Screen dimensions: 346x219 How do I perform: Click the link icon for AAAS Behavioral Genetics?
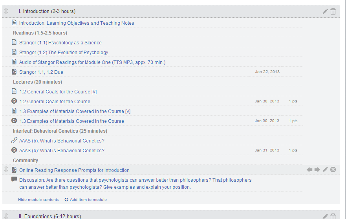(x=14, y=140)
